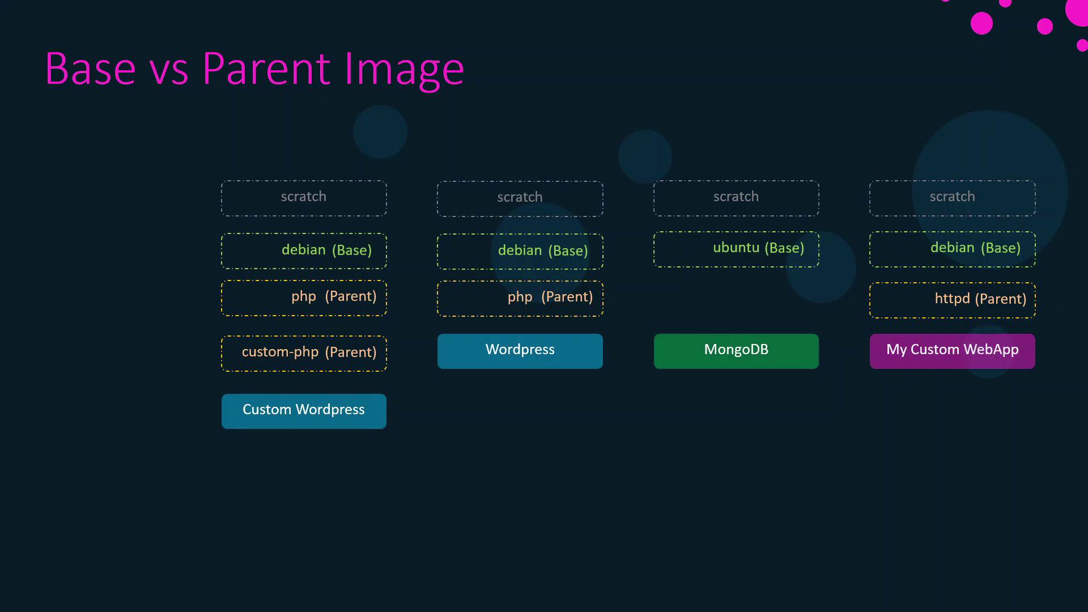
Task: Click small dark circle left of center top
Action: pos(380,131)
